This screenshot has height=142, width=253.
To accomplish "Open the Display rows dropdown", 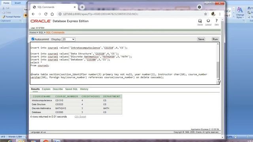I will 68,39.
